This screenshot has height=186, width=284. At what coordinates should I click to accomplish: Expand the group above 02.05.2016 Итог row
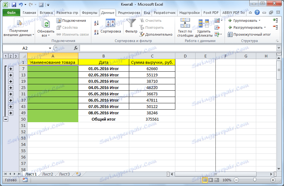11,69
